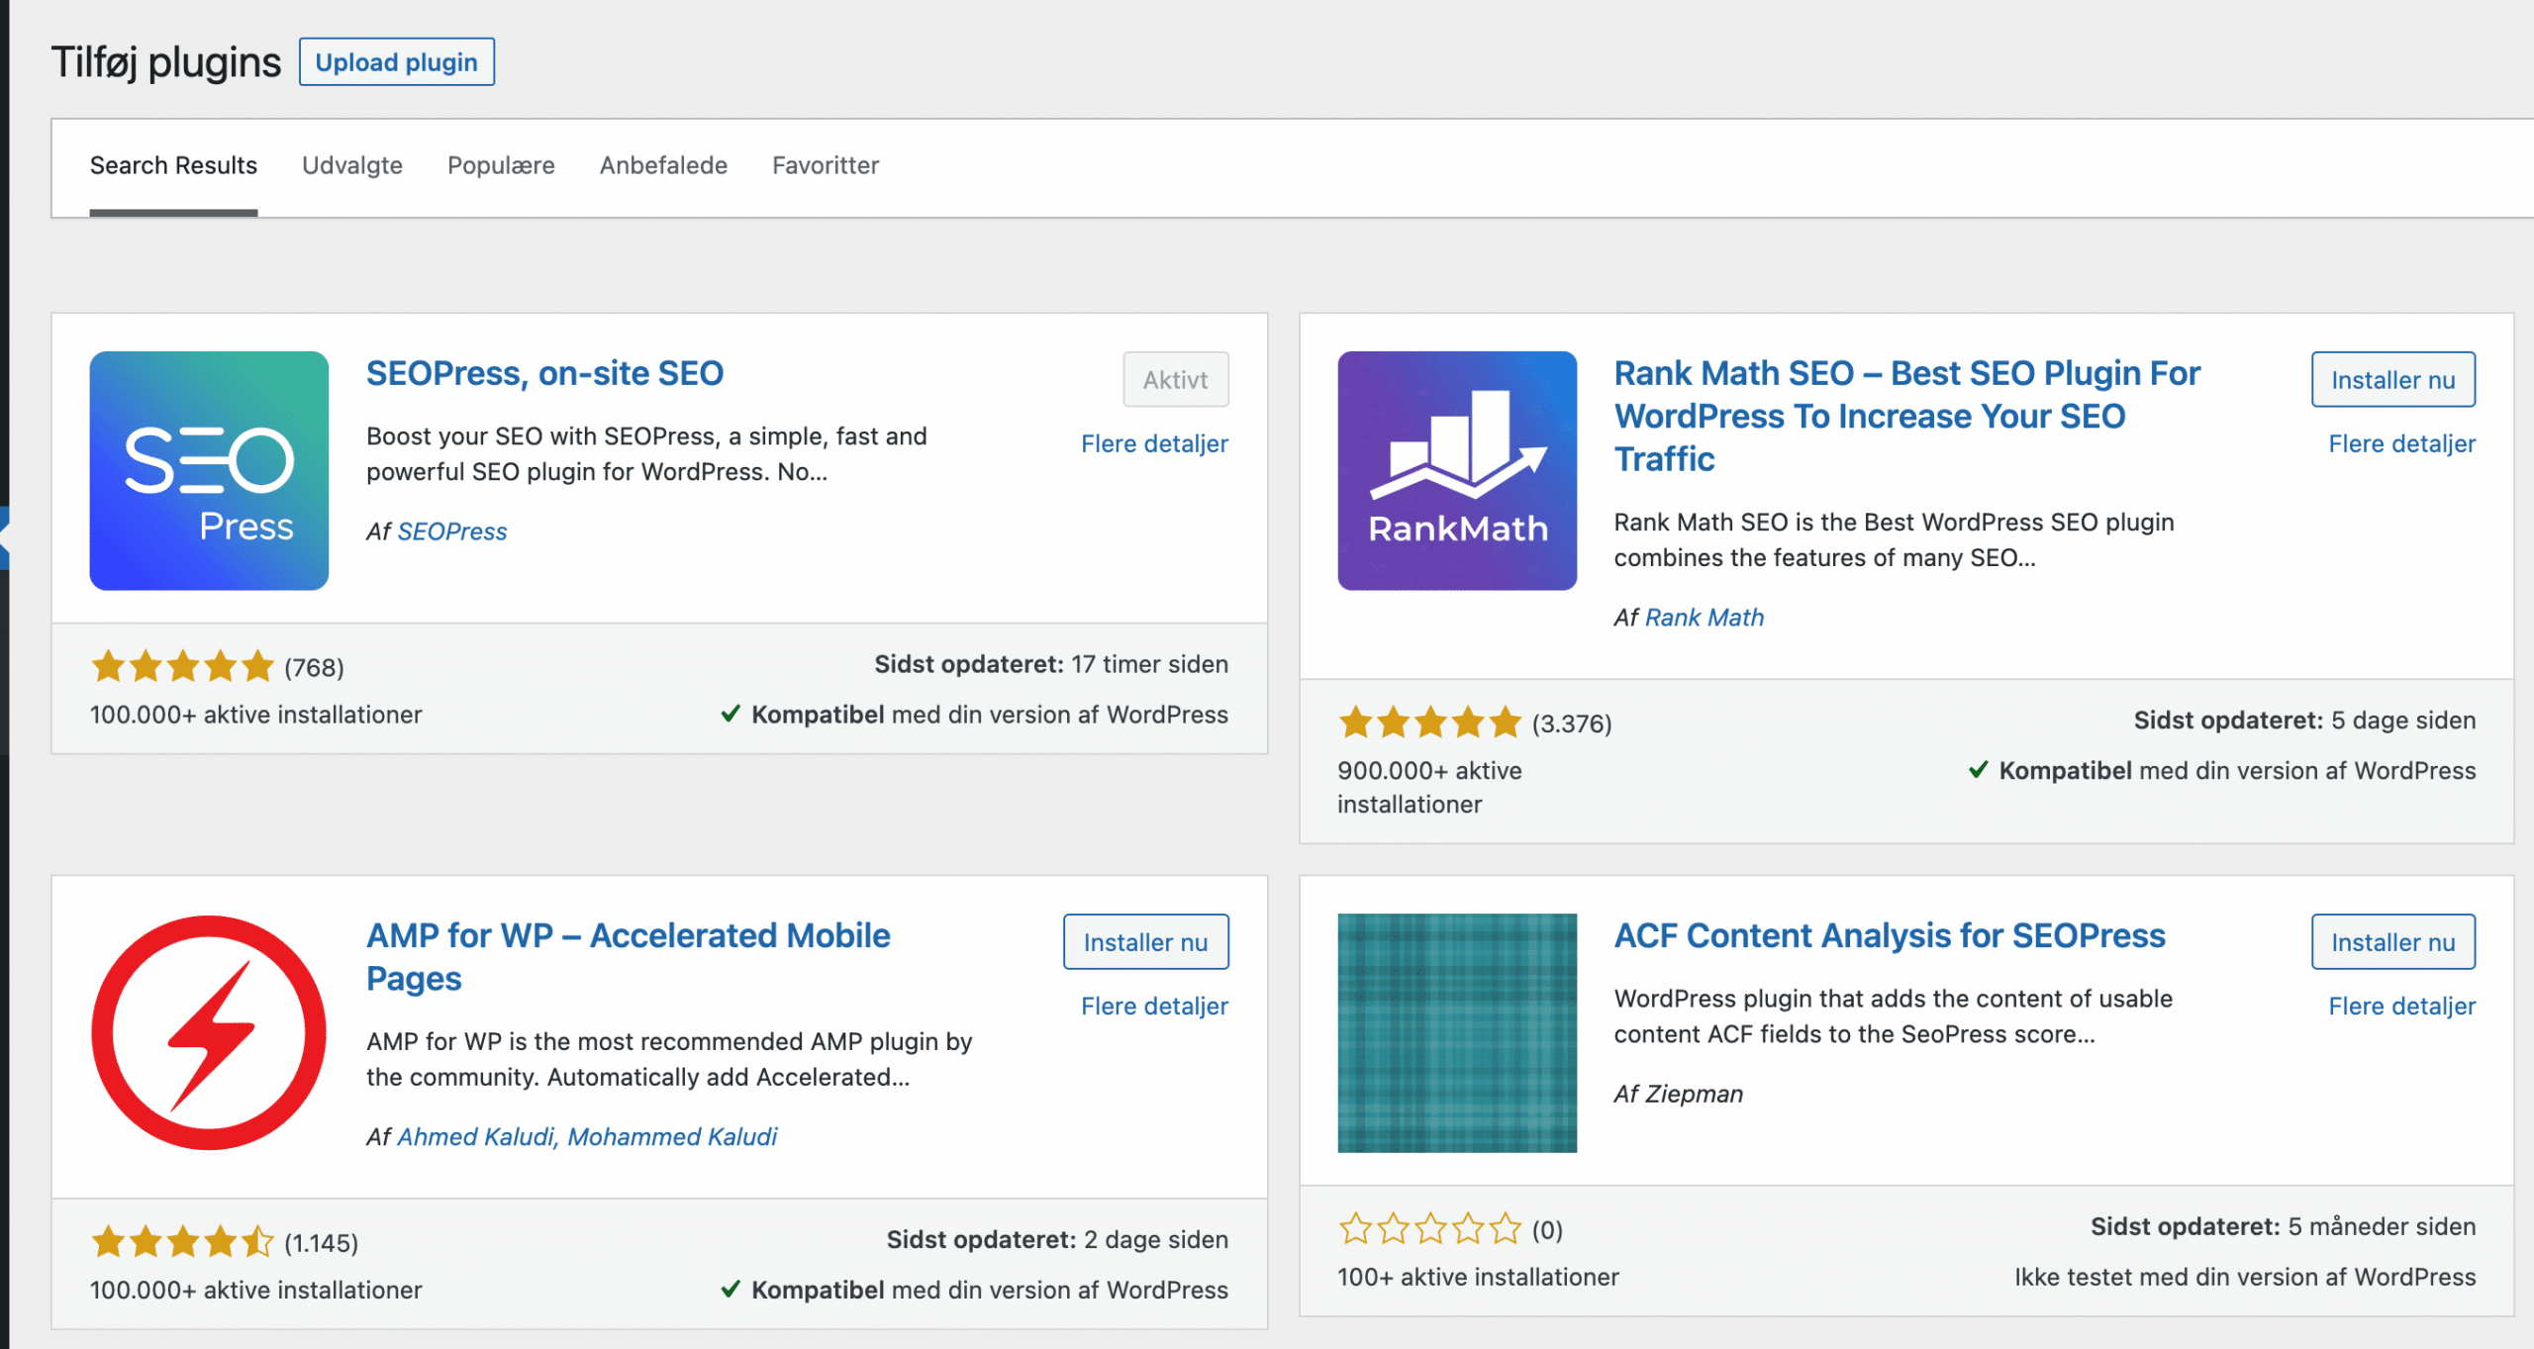The height and width of the screenshot is (1349, 2534).
Task: Click the ACF Content Analysis plaid thumbnail
Action: click(x=1457, y=1033)
